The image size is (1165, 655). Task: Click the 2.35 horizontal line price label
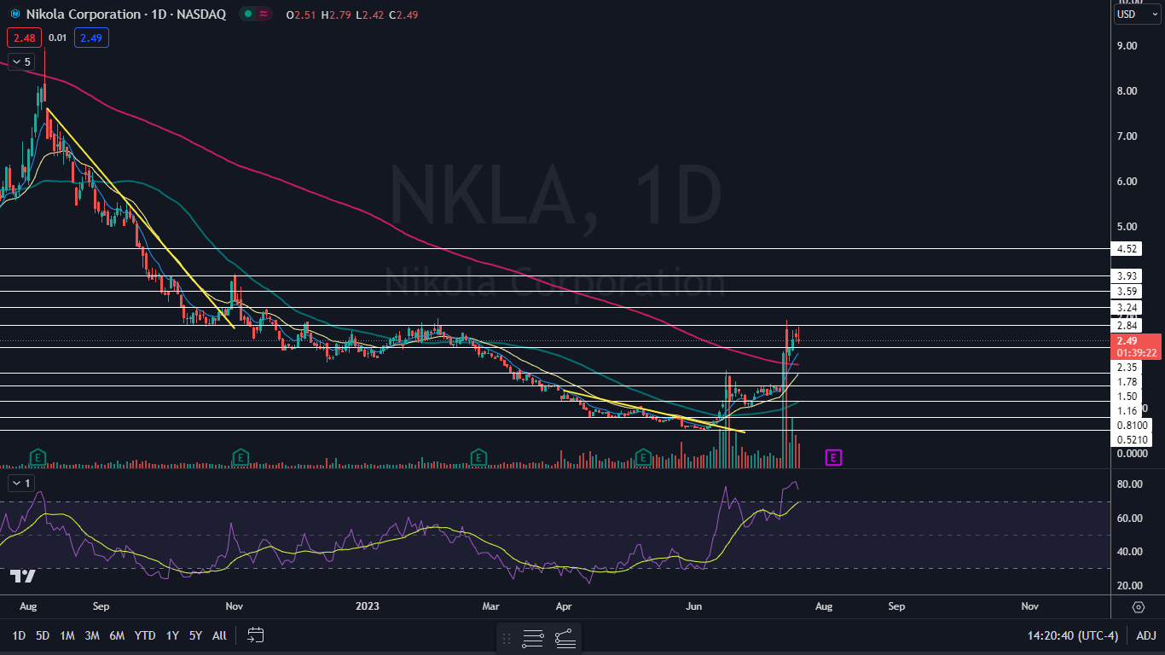1126,368
